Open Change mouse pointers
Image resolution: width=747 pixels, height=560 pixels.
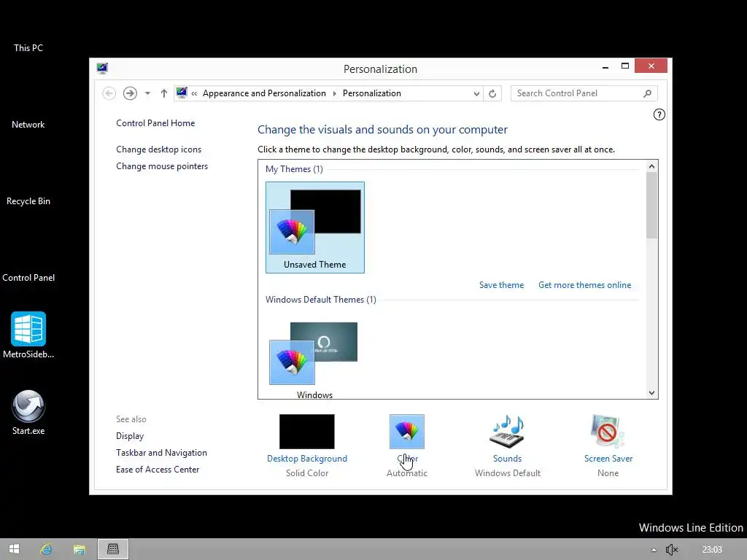pyautogui.click(x=162, y=166)
